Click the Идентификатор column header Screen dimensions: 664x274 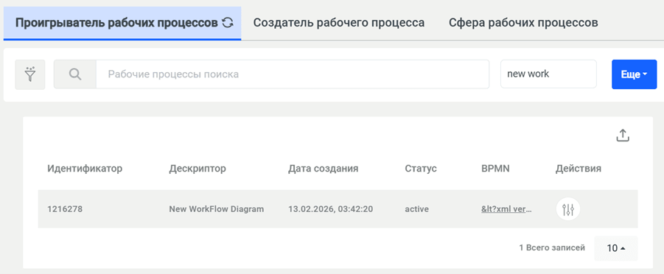tap(85, 169)
